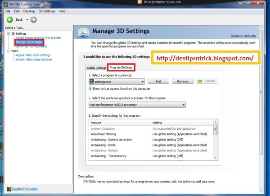Click the RSS feed icon at top

[x=139, y=2]
